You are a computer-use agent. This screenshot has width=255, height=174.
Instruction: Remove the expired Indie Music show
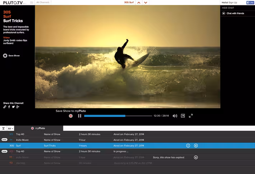pos(196,157)
